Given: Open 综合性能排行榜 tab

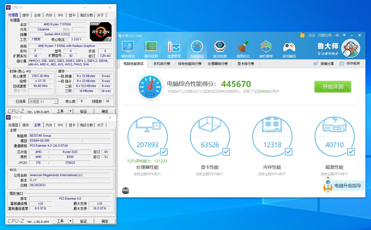Looking at the screenshot, I should (190, 64).
